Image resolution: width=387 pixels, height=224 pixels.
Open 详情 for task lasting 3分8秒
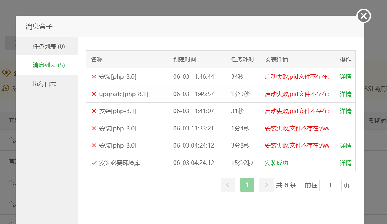click(345, 146)
